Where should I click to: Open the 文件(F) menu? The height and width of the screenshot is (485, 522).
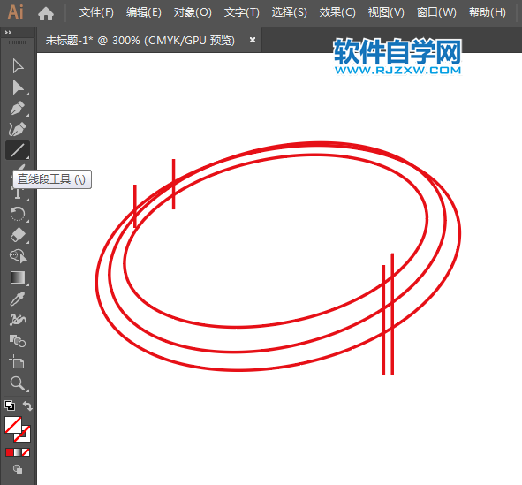(96, 12)
